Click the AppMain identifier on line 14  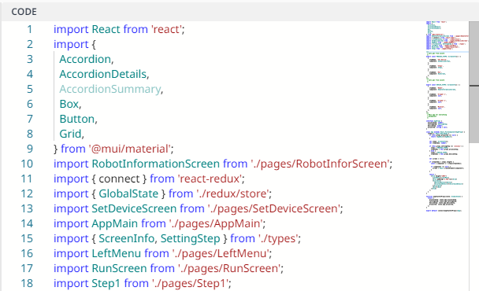coord(114,223)
